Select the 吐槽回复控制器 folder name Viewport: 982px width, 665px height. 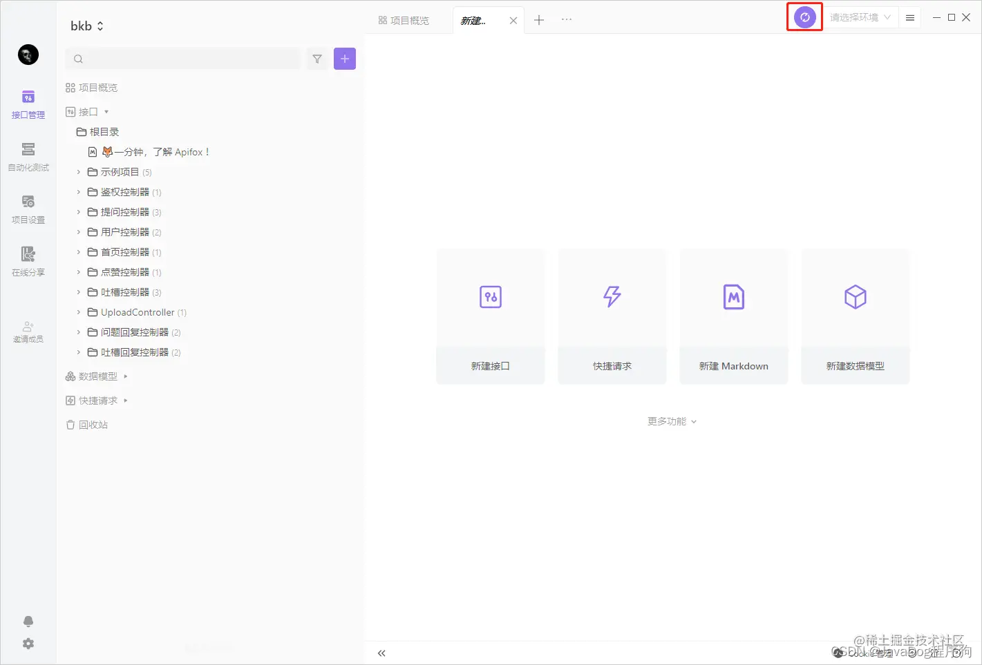(135, 352)
